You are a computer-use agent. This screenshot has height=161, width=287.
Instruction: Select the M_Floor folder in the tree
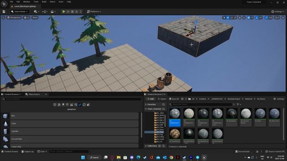(x=159, y=132)
